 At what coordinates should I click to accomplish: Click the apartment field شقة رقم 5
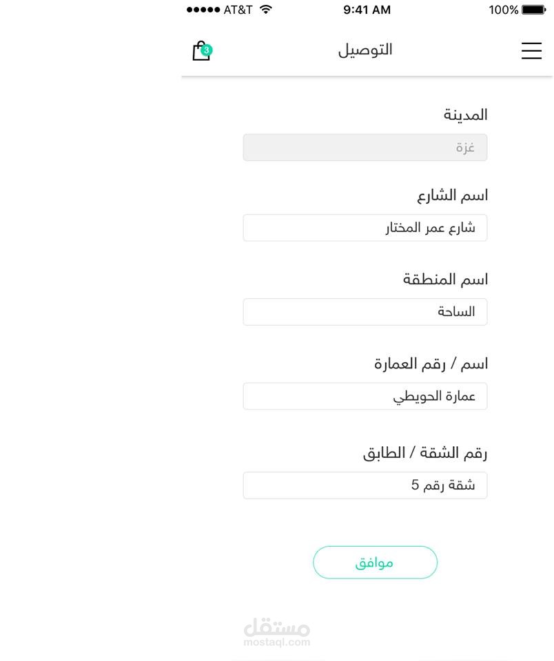[365, 485]
